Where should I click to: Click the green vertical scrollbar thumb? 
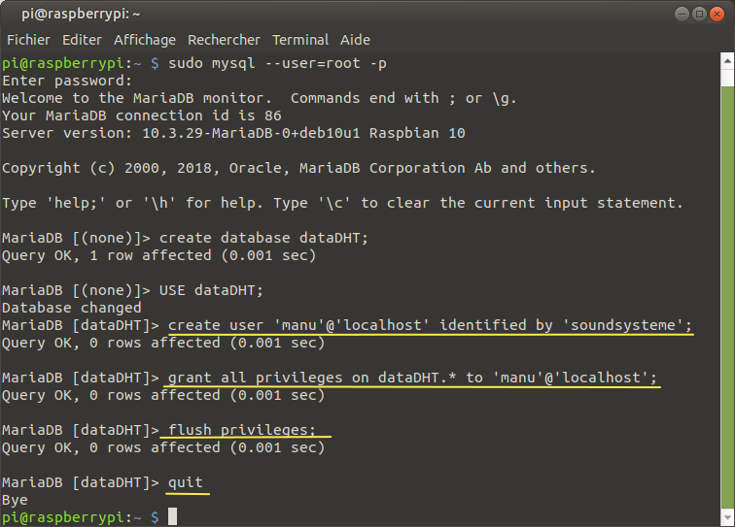pyautogui.click(x=727, y=296)
